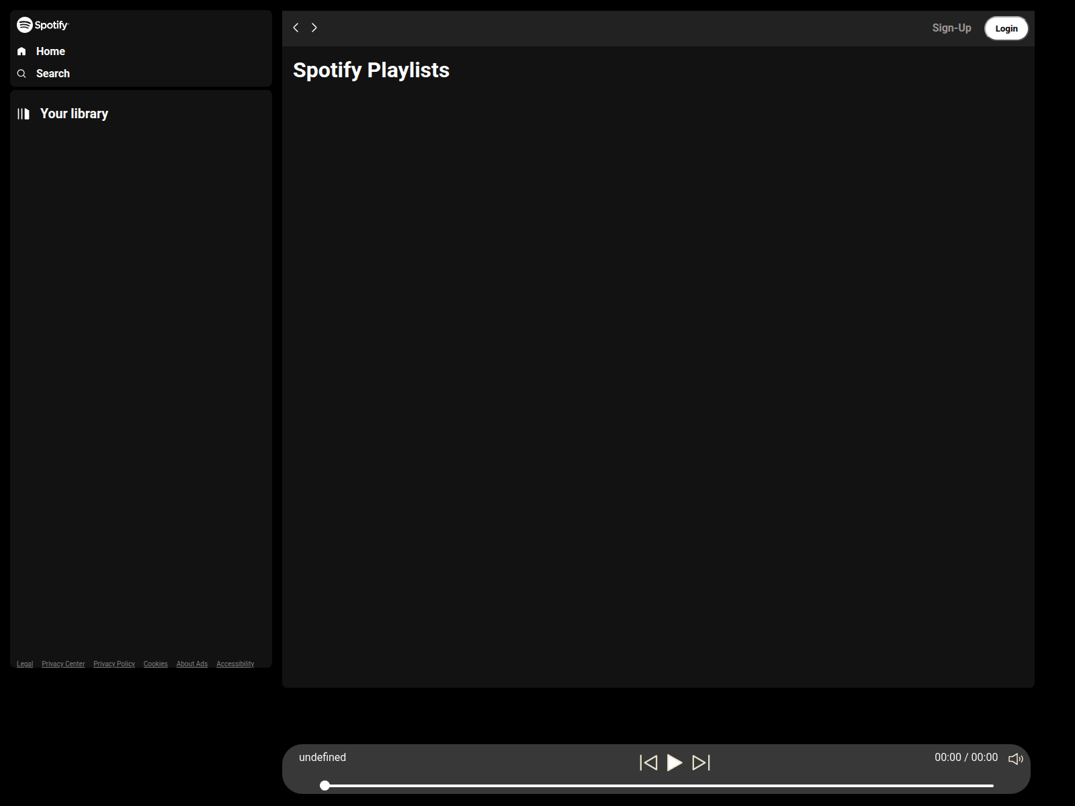Click the Home house icon
The image size is (1075, 806).
coord(21,51)
